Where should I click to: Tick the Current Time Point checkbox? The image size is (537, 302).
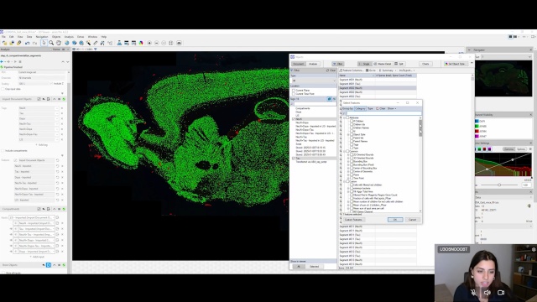point(294,94)
